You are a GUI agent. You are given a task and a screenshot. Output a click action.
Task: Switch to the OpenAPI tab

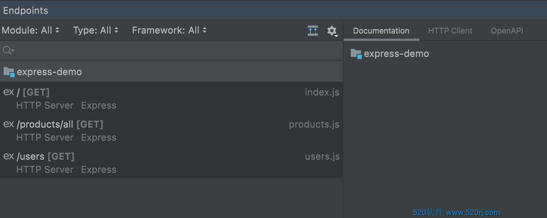coord(507,31)
